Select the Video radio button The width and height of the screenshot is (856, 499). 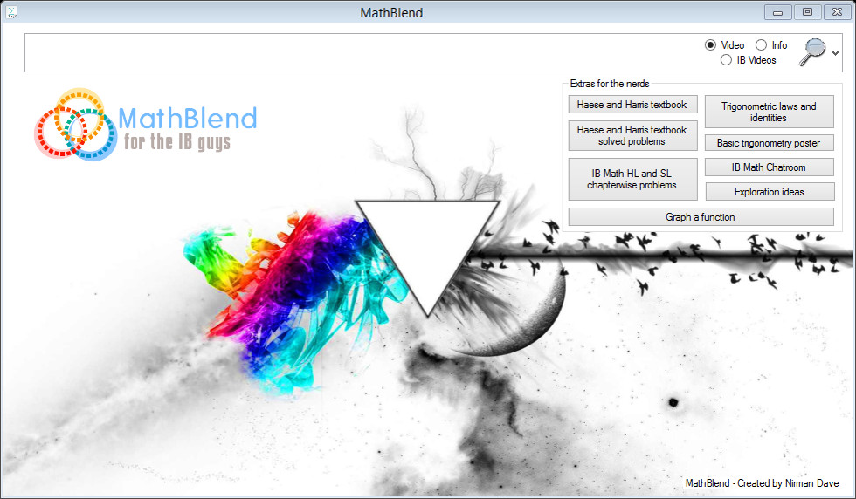coord(724,45)
